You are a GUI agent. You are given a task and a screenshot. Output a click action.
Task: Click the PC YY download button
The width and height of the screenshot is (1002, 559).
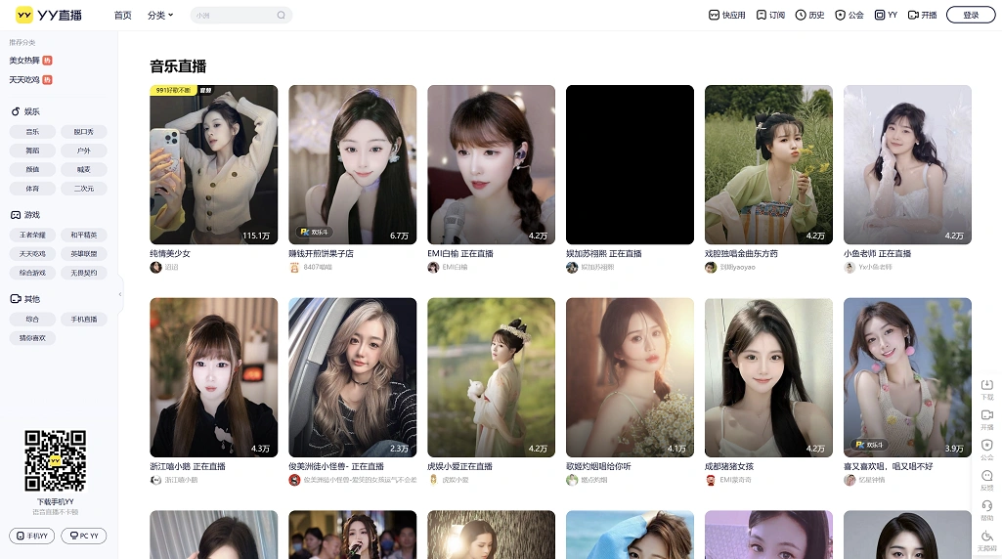click(x=83, y=536)
